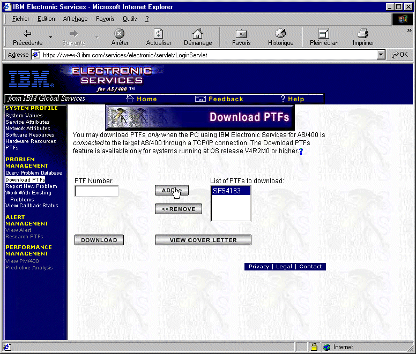Click the Download PTFs banner image
The image size is (416, 354).
200,117
